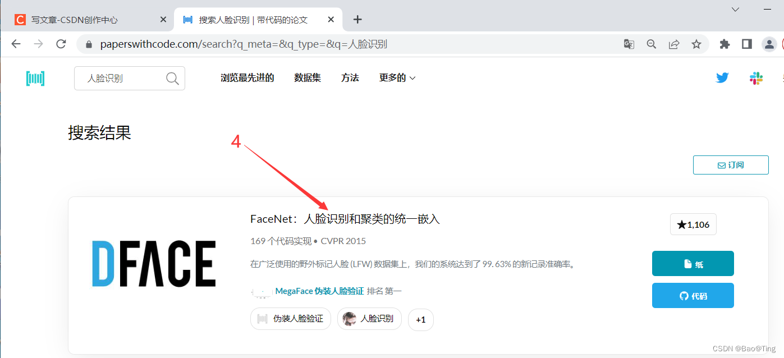Viewport: 784px width, 358px height.
Task: Click the CVPR 2015 text
Action: (x=343, y=241)
